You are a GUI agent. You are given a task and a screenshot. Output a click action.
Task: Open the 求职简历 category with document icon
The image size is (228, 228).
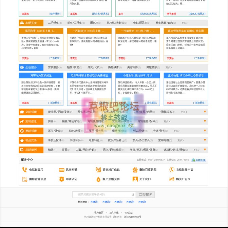pos(31,150)
